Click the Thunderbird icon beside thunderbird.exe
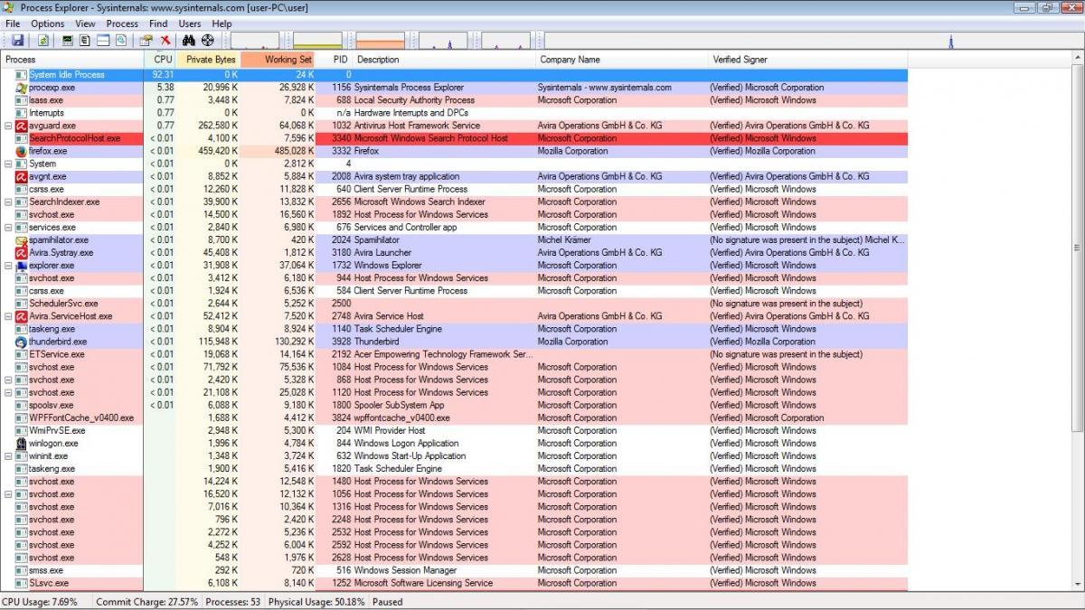 (22, 342)
